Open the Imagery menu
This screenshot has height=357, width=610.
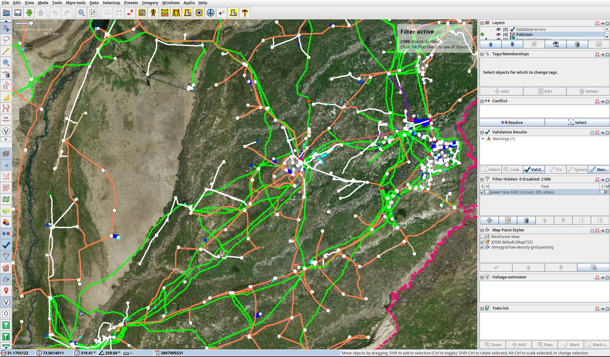pos(150,3)
